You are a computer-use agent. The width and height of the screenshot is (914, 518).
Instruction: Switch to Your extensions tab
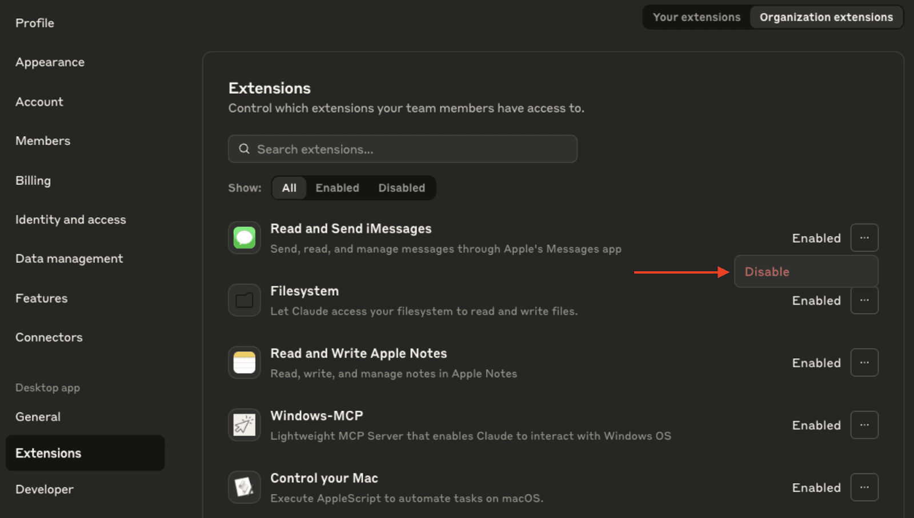696,17
